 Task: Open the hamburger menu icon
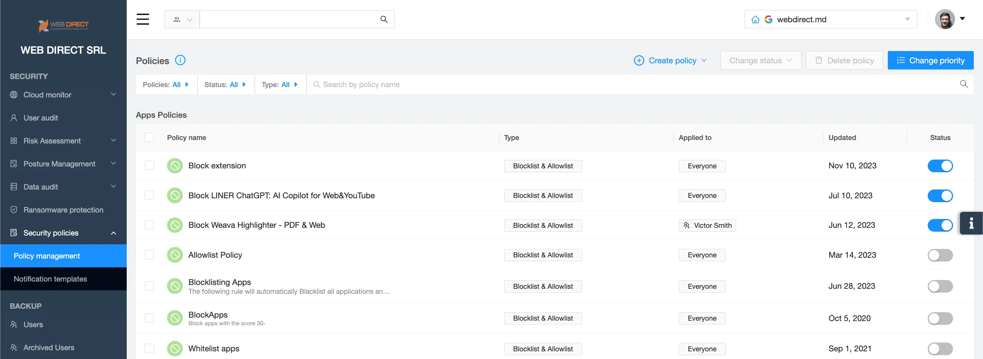coord(142,19)
